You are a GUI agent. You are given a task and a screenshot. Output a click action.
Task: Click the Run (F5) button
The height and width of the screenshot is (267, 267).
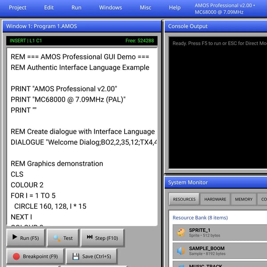(26, 238)
